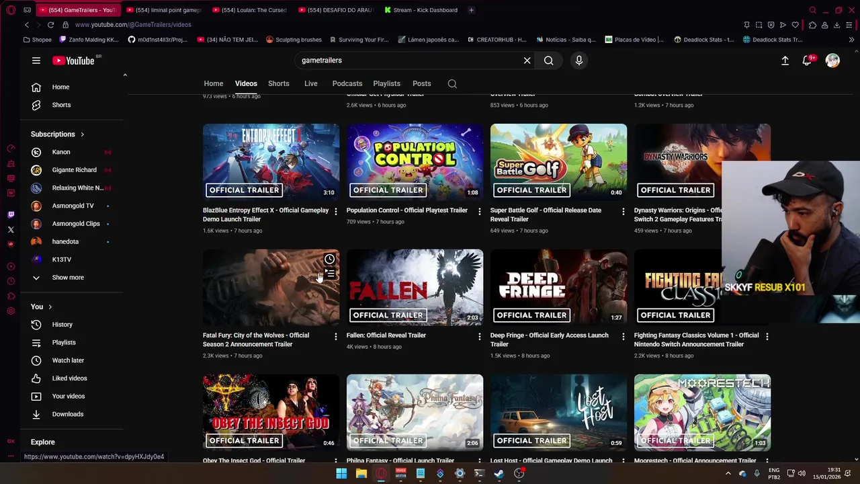The width and height of the screenshot is (860, 484).
Task: Open the create upload icon
Action: pos(785,61)
